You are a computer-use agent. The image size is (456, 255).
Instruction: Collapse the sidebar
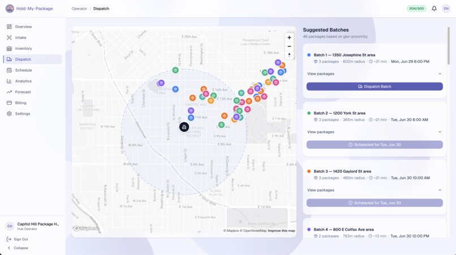point(18,248)
